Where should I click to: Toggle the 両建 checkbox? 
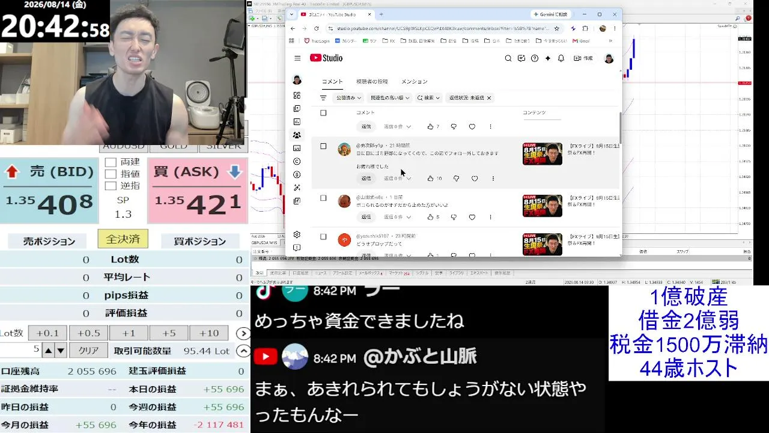(111, 162)
